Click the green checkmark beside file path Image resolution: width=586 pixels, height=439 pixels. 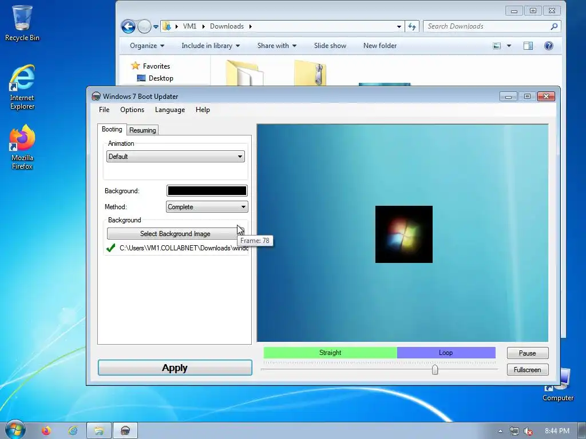pyautogui.click(x=110, y=248)
